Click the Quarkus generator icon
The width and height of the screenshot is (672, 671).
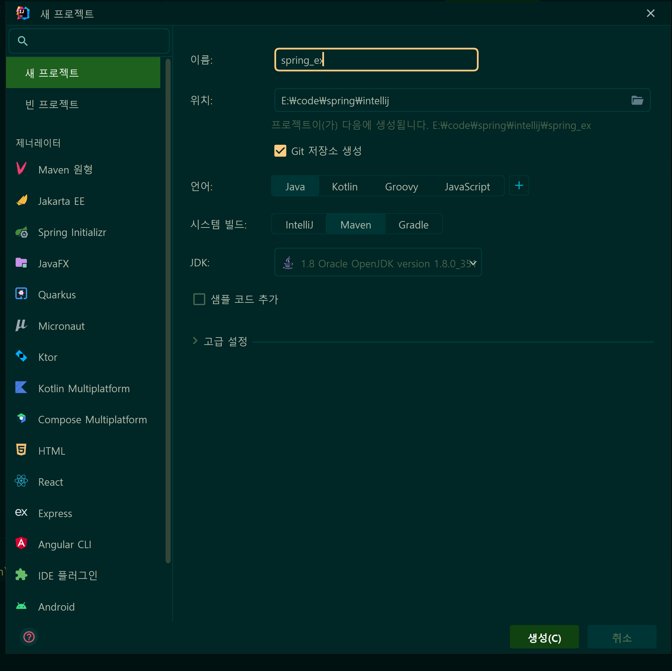[21, 294]
